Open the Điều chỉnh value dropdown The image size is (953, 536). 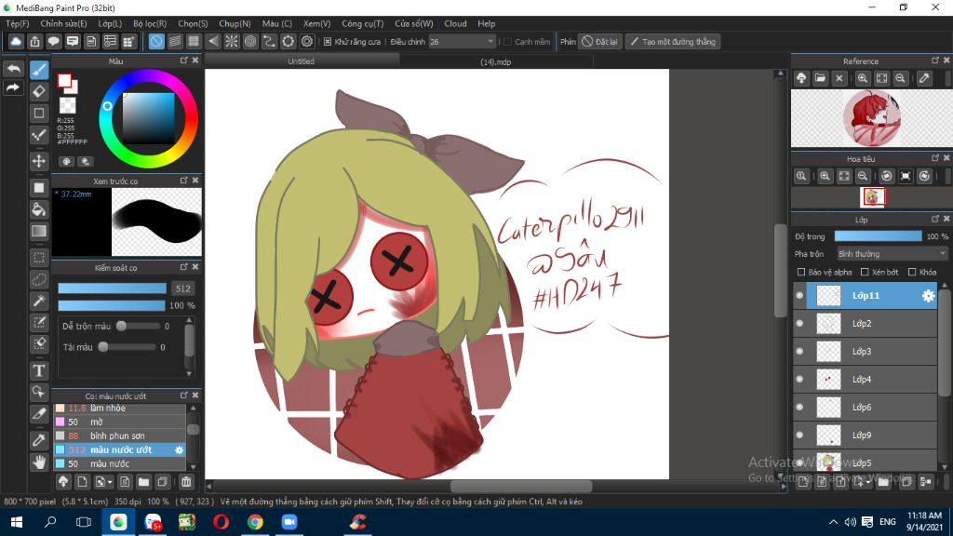463,42
